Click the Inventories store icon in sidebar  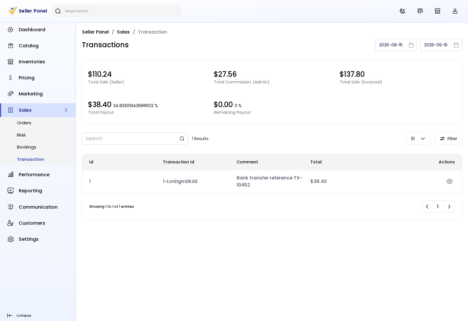coord(11,62)
